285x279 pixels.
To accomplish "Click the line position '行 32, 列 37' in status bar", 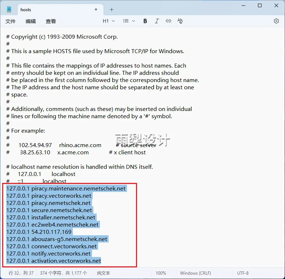I will pos(21,273).
